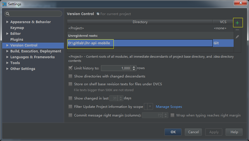Expand Appearance & Behavior tree node
Screen dimensions: 249x141
pos(7,22)
